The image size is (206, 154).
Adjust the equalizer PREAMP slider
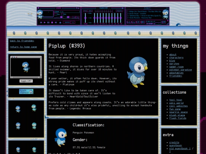[85, 18]
